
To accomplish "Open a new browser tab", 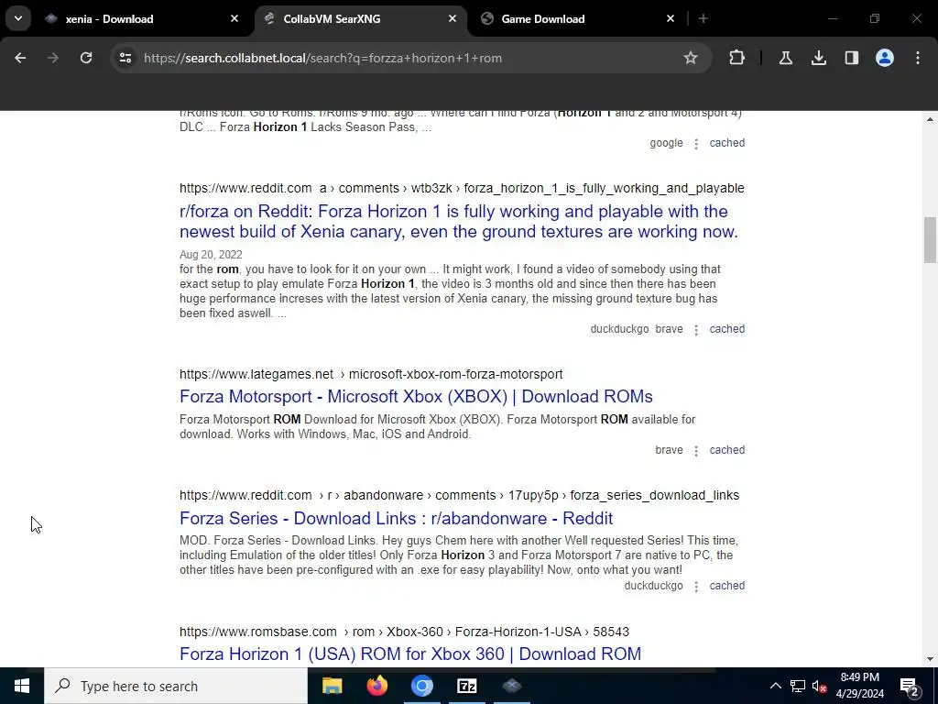I will (703, 18).
